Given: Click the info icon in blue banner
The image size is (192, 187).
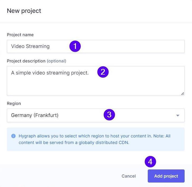Looking at the screenshot, I should tap(13, 136).
